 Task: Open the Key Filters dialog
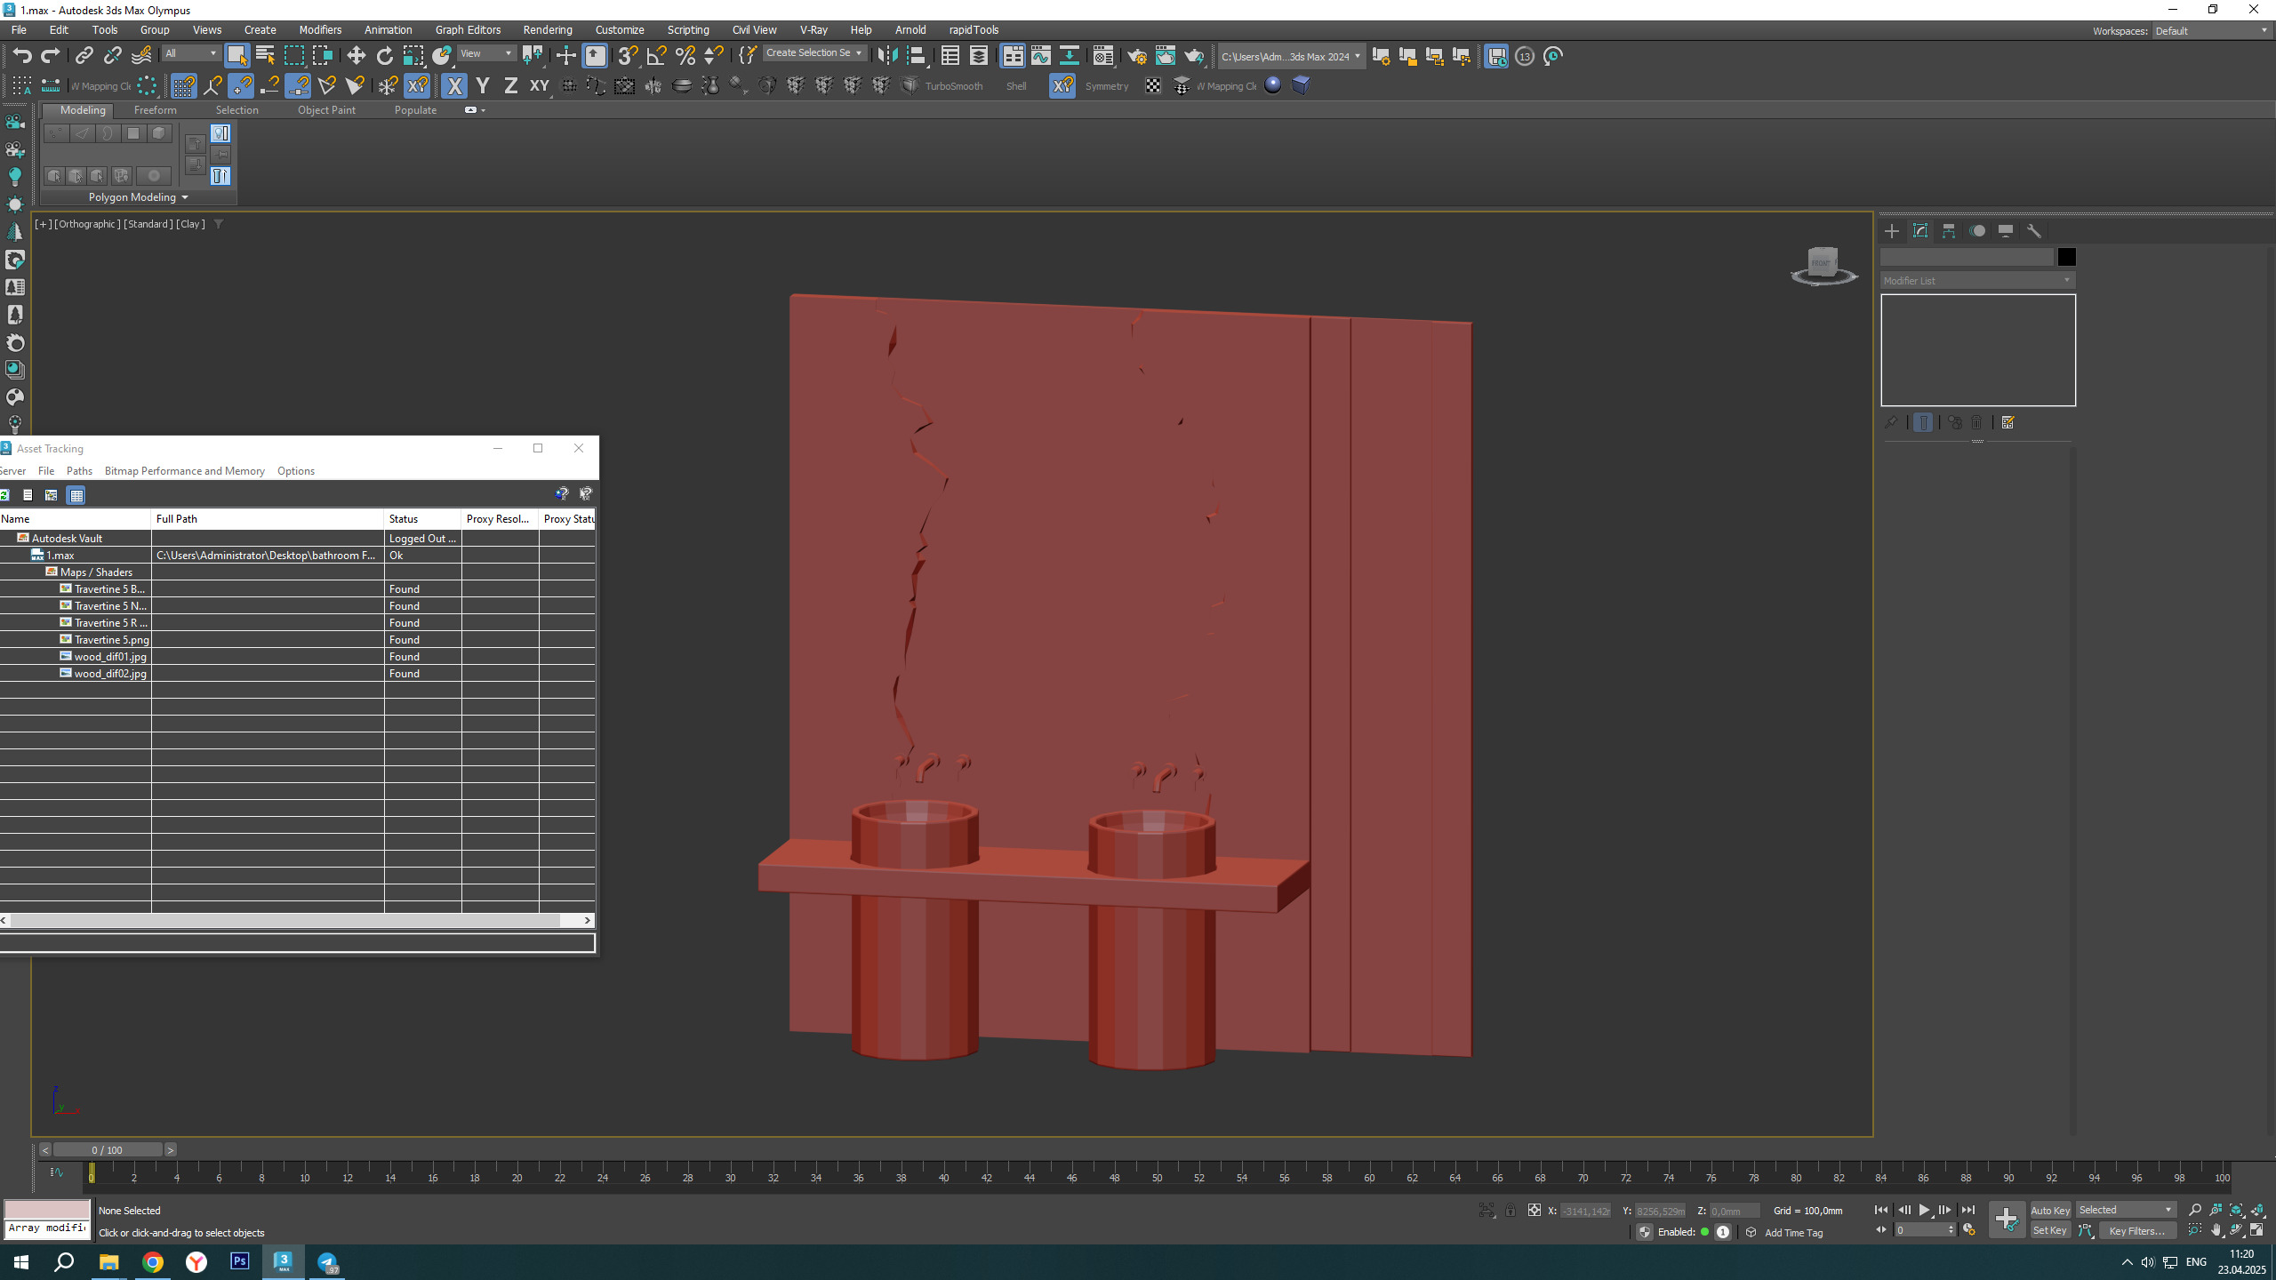tap(2137, 1231)
